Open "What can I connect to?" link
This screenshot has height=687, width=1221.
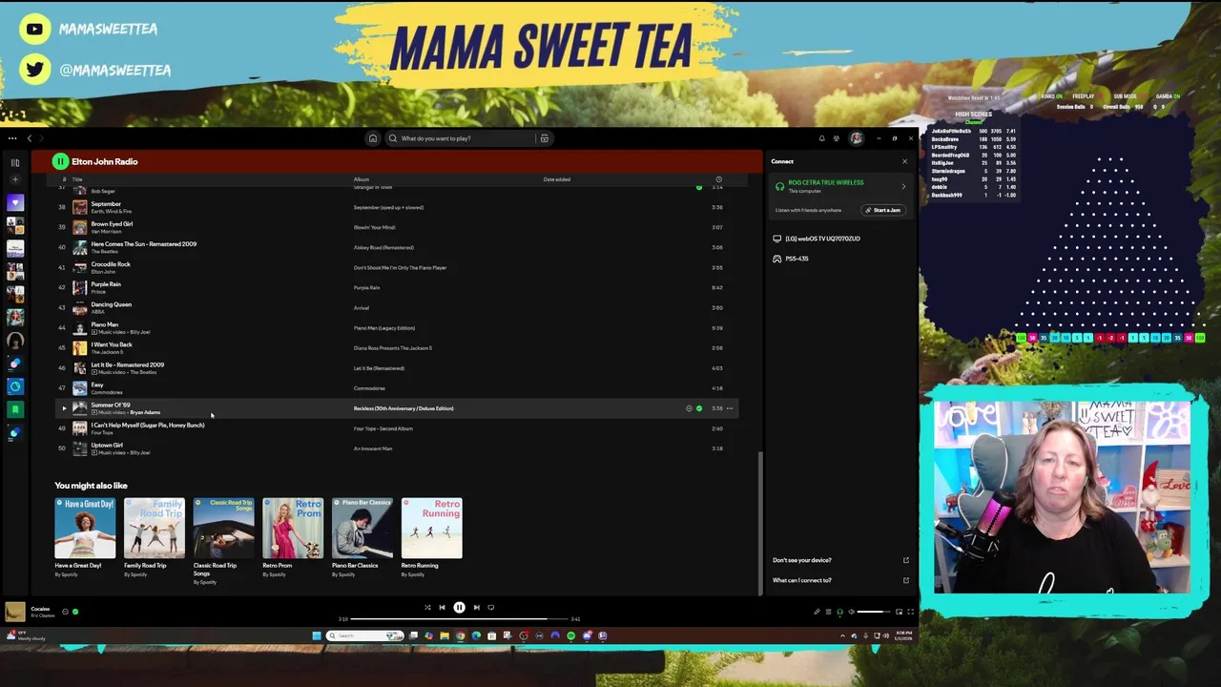coord(802,580)
